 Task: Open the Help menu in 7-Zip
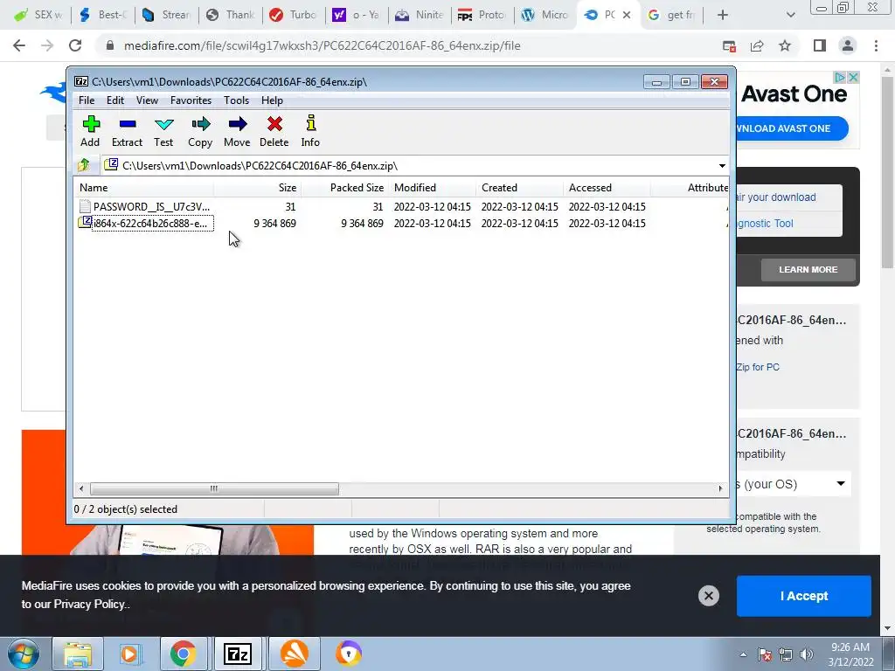click(273, 100)
